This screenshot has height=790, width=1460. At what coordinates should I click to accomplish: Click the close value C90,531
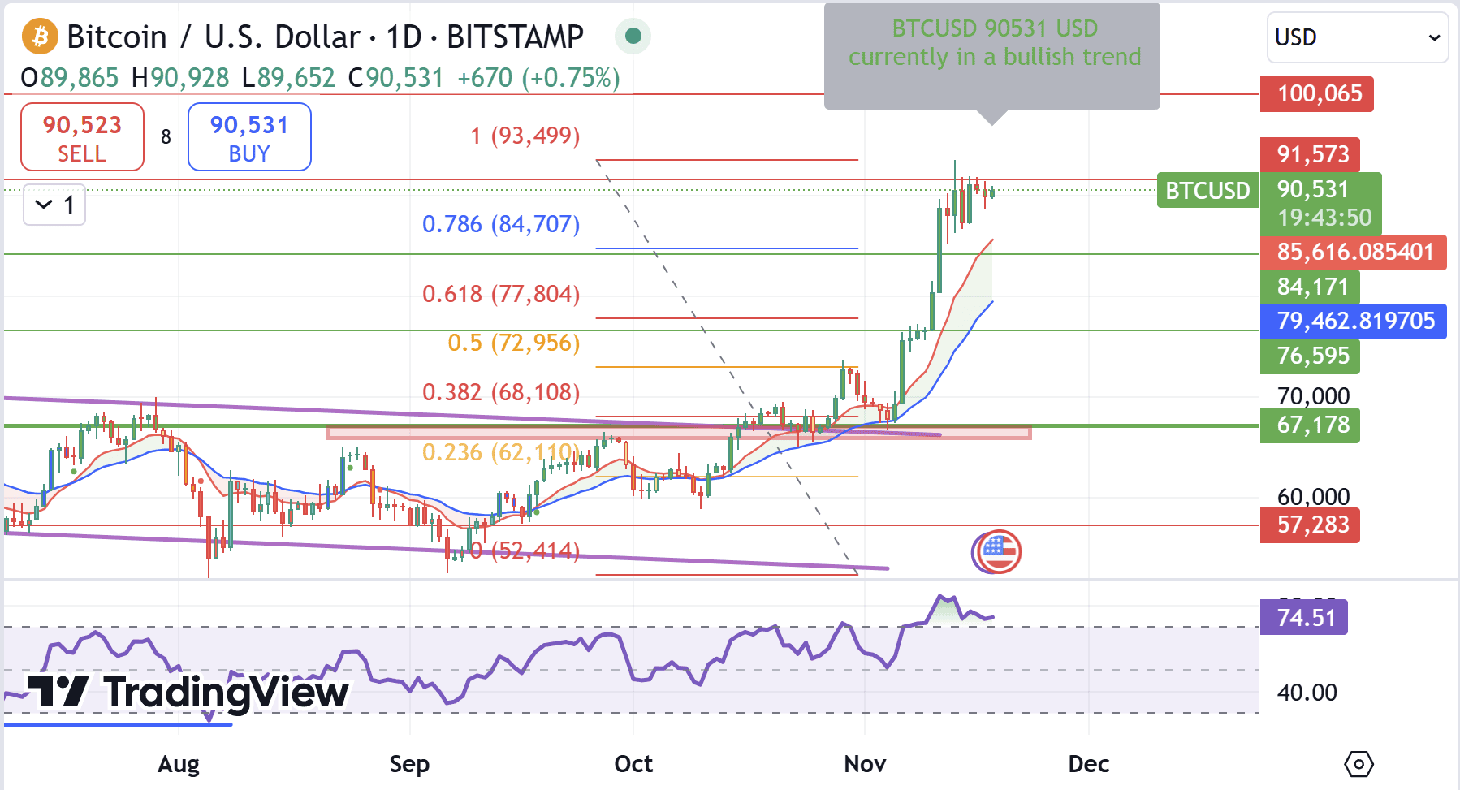pyautogui.click(x=395, y=79)
